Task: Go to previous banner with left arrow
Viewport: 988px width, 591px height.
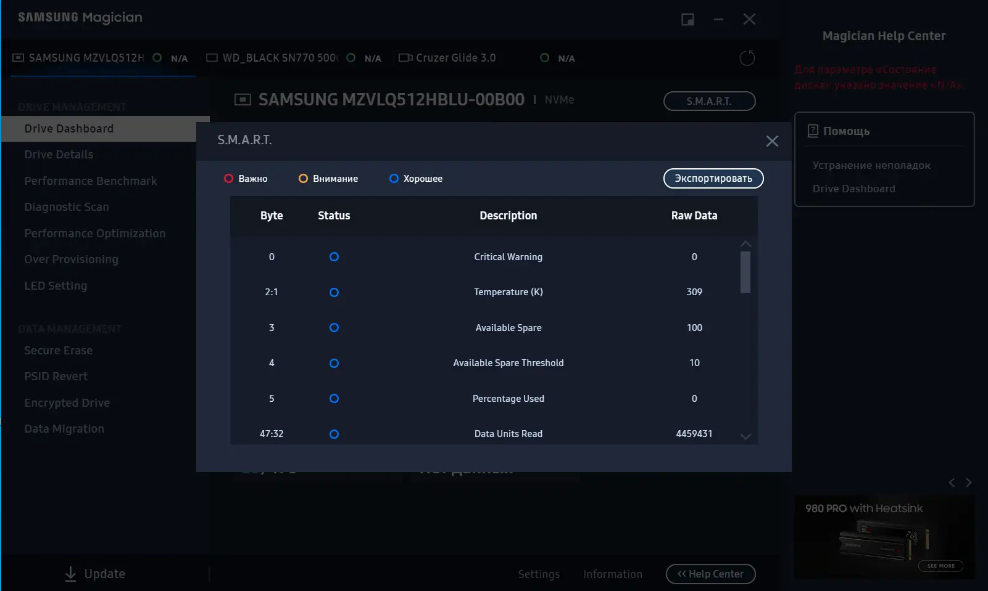Action: pyautogui.click(x=952, y=483)
